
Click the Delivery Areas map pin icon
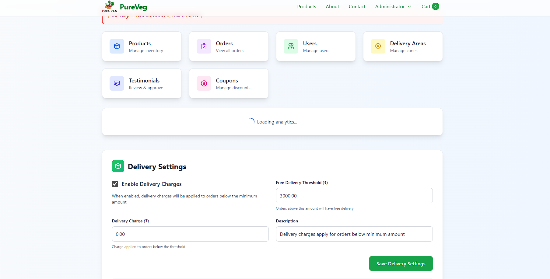click(378, 46)
